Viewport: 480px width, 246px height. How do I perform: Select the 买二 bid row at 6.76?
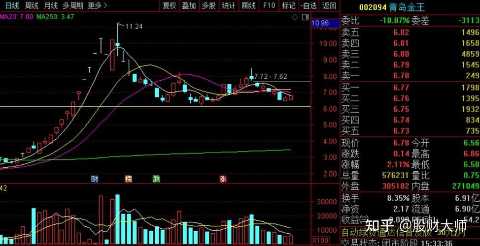tap(410, 98)
